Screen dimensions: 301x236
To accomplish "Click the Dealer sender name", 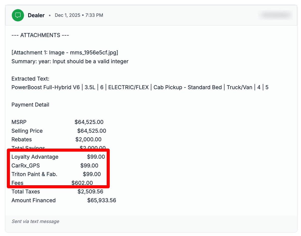I will [x=36, y=15].
